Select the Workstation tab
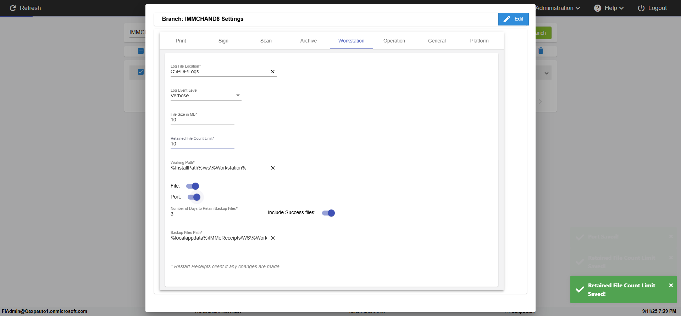 pyautogui.click(x=351, y=41)
